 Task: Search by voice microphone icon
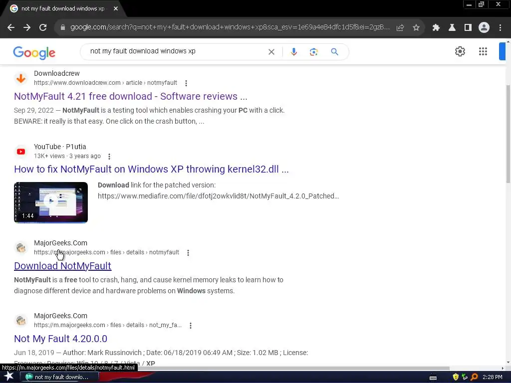pyautogui.click(x=293, y=52)
